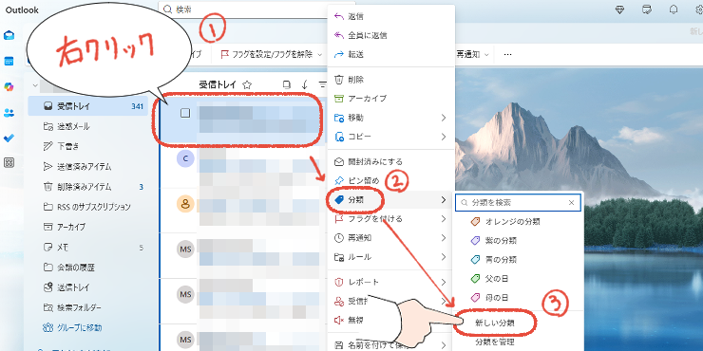
Task: Expand the 分類 submenu
Action: point(444,200)
